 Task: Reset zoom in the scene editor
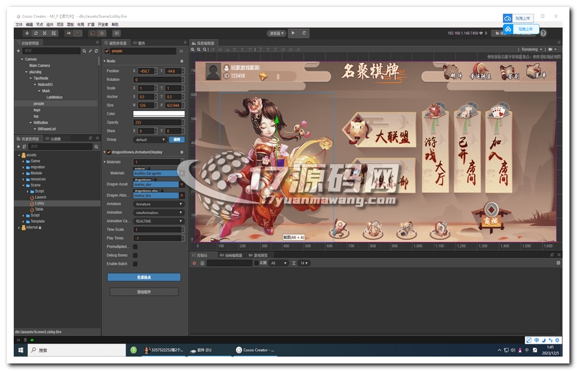205,49
